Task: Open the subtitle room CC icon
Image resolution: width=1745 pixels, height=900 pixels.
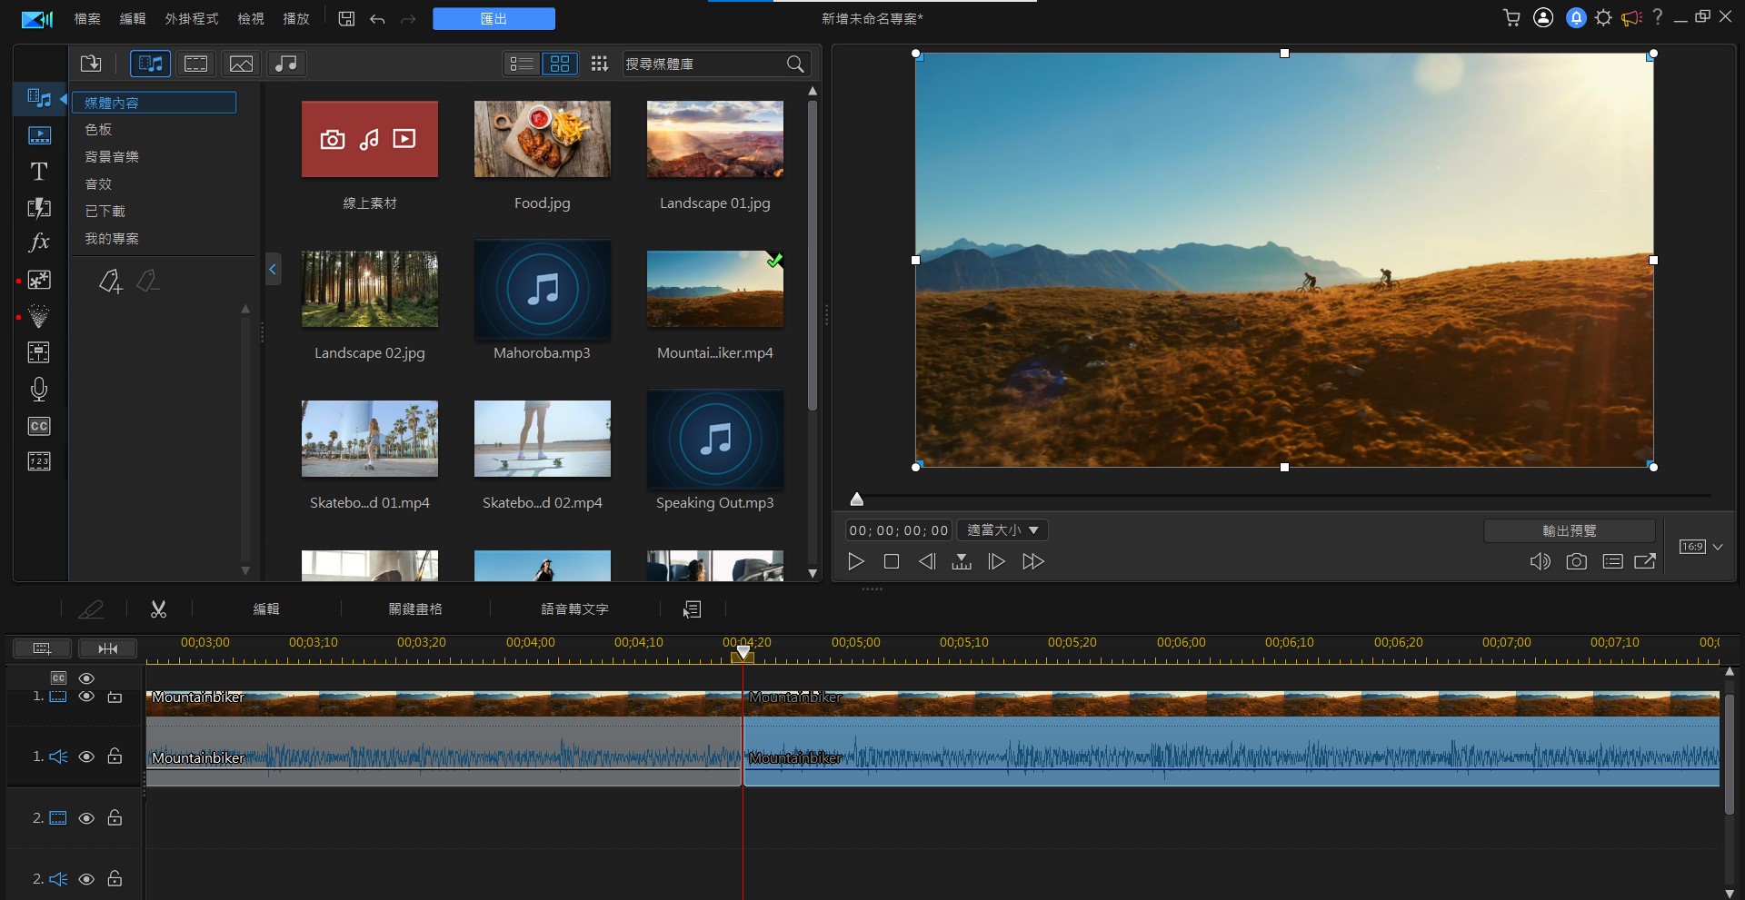Action: pyautogui.click(x=38, y=426)
